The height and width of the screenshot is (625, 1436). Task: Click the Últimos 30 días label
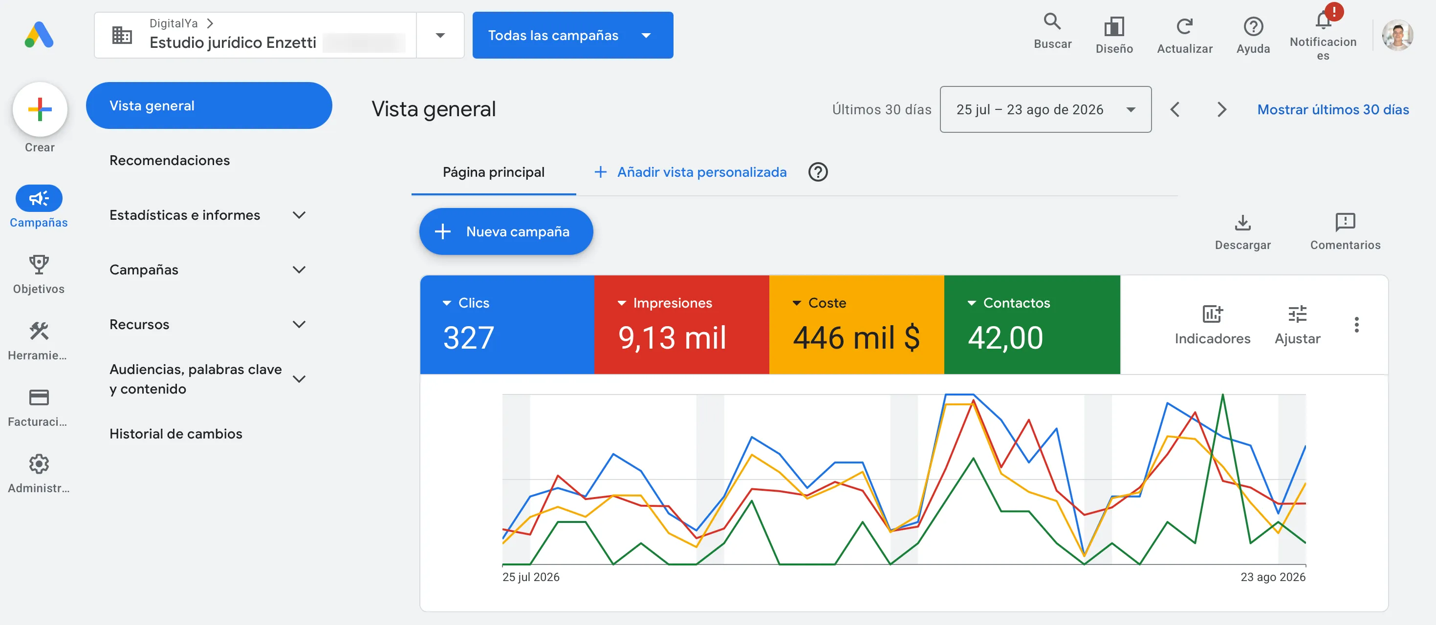(881, 110)
